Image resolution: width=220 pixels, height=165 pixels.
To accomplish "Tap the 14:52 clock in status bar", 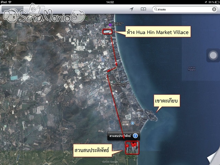I will pyautogui.click(x=110, y=2).
